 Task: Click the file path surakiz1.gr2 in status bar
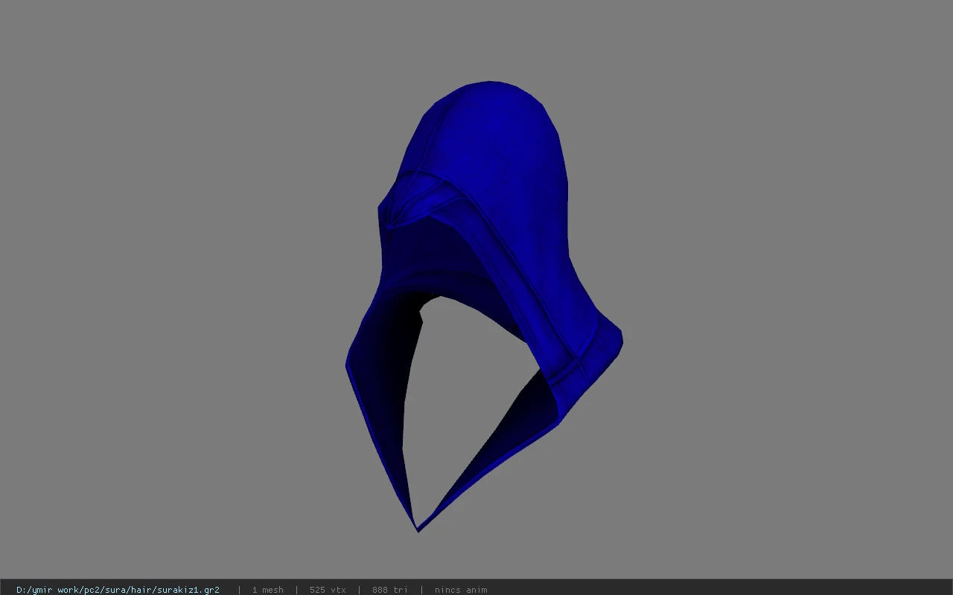pyautogui.click(x=118, y=590)
